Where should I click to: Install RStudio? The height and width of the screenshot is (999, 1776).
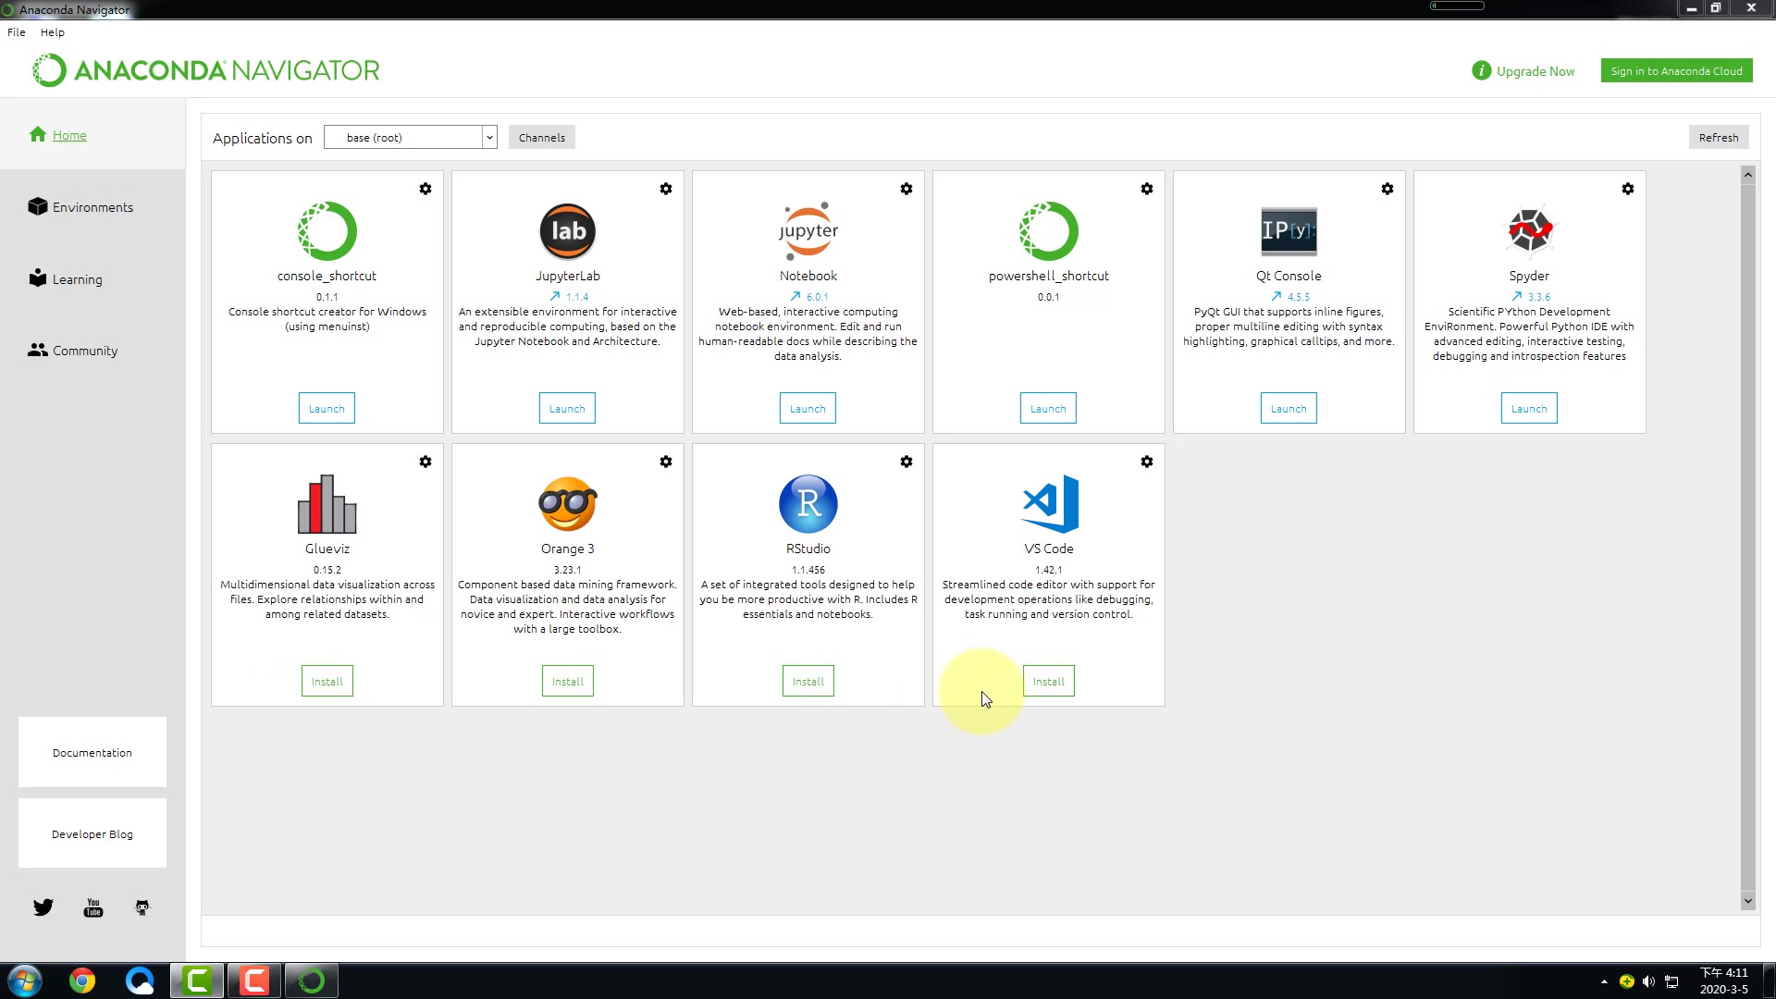pyautogui.click(x=808, y=682)
